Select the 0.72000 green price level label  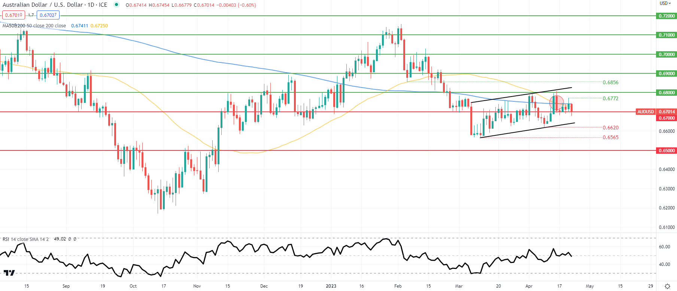tap(667, 16)
